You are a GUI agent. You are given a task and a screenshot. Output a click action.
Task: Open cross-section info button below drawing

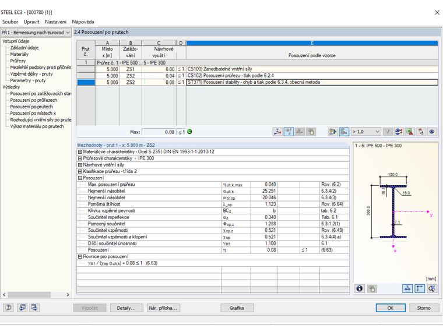click(360, 288)
